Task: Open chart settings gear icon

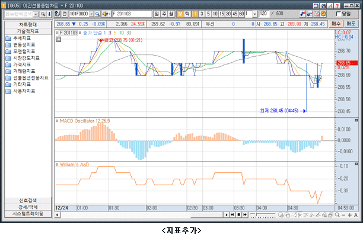Action: 324,14
